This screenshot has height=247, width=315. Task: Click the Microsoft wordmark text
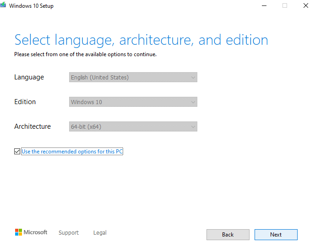click(36, 232)
